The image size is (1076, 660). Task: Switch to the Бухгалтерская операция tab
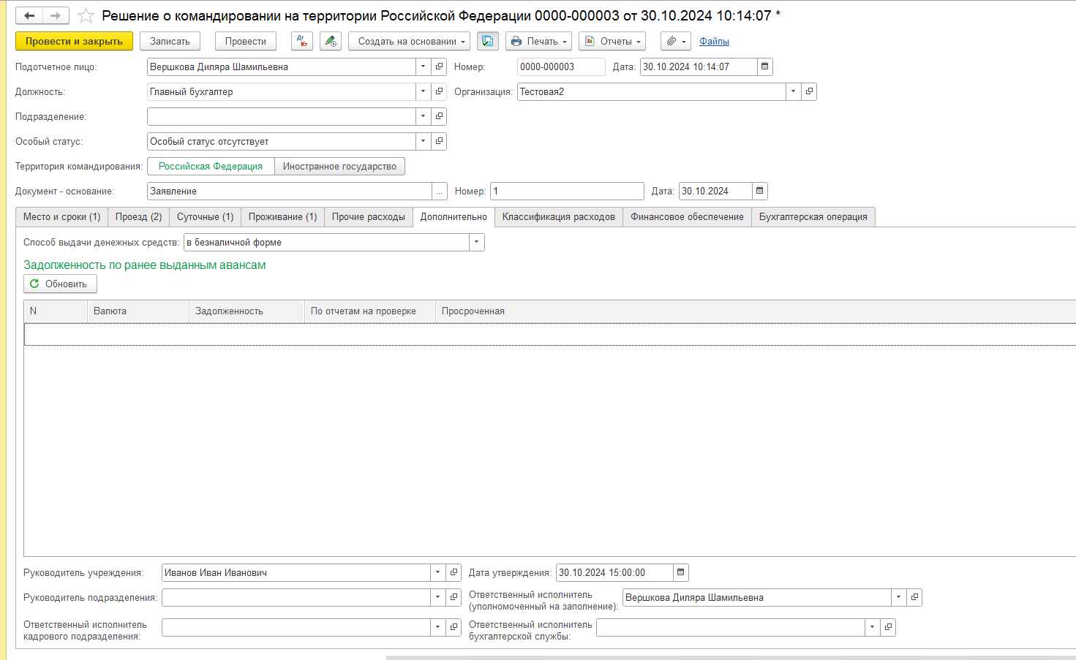click(813, 216)
